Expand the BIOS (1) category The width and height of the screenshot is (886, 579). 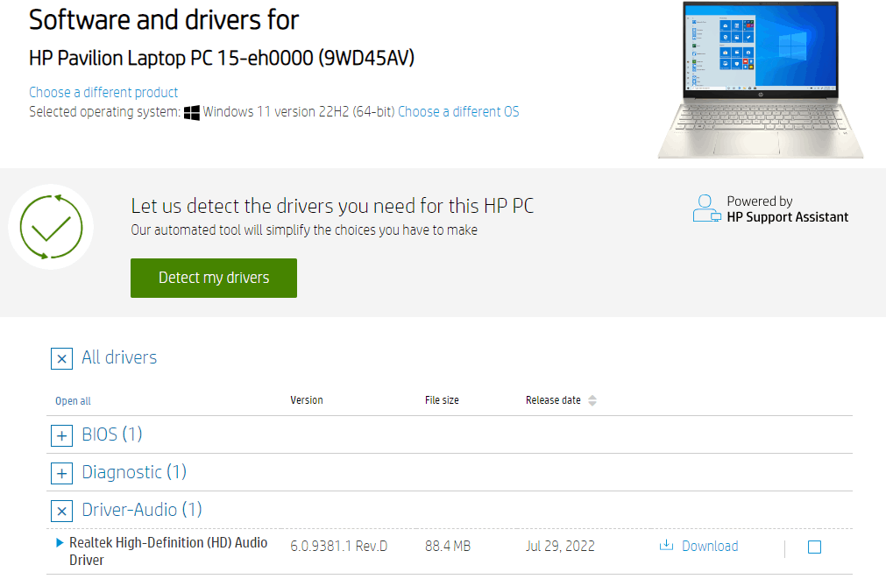coord(61,435)
